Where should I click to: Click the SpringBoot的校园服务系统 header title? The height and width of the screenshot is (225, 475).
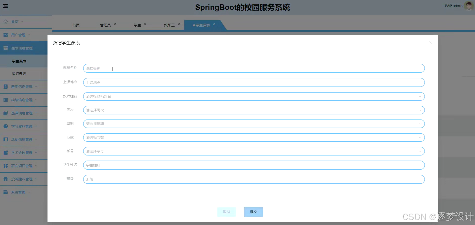242,7
